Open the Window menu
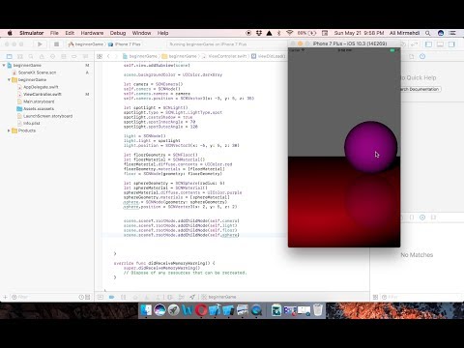Viewport: 464px width, 348px height. [x=141, y=33]
